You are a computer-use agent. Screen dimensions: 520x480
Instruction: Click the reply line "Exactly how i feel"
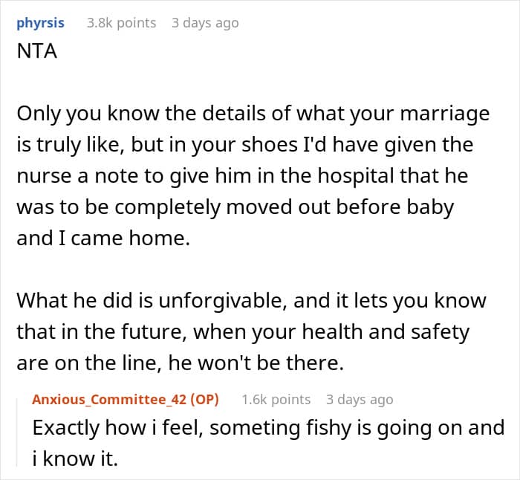(x=267, y=429)
